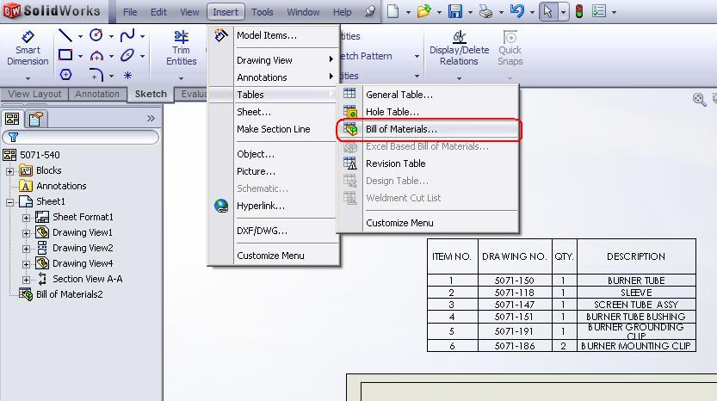
Task: Click the Undo arrow icon
Action: [516, 11]
